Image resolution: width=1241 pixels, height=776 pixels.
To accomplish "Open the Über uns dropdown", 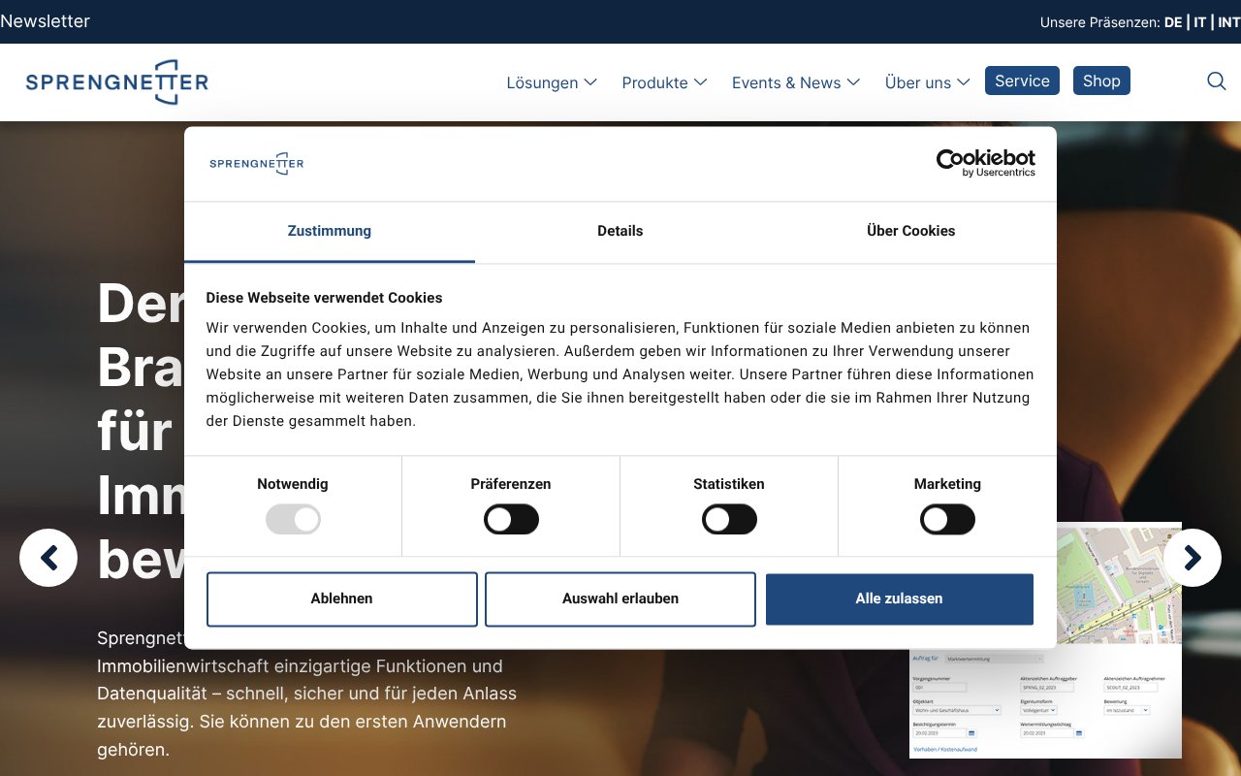I will coord(926,82).
